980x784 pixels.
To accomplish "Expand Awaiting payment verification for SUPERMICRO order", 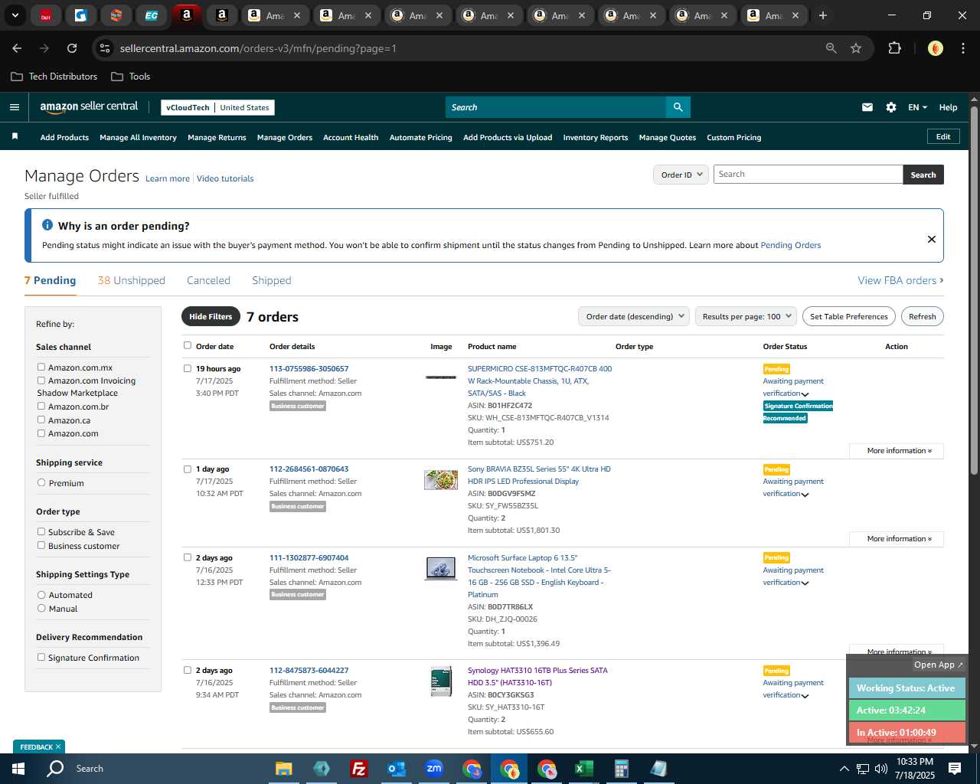I will [x=805, y=394].
